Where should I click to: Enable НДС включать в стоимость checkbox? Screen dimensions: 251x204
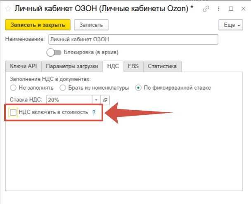[x=14, y=112]
